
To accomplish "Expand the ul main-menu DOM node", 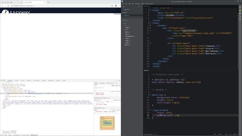I will 5,96.
